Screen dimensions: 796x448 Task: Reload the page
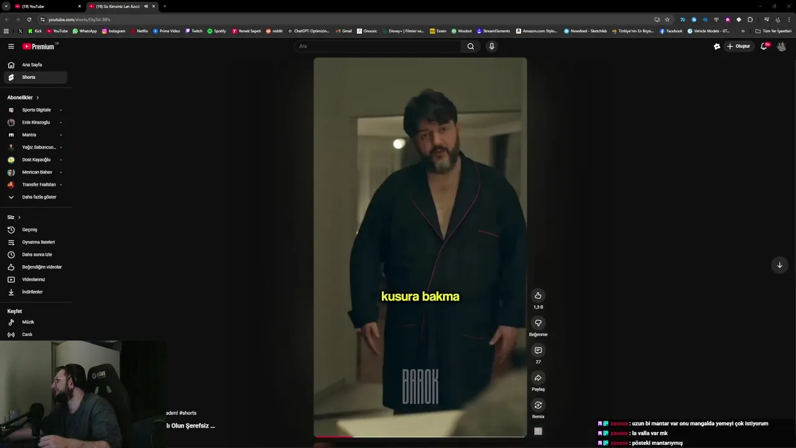click(x=29, y=19)
